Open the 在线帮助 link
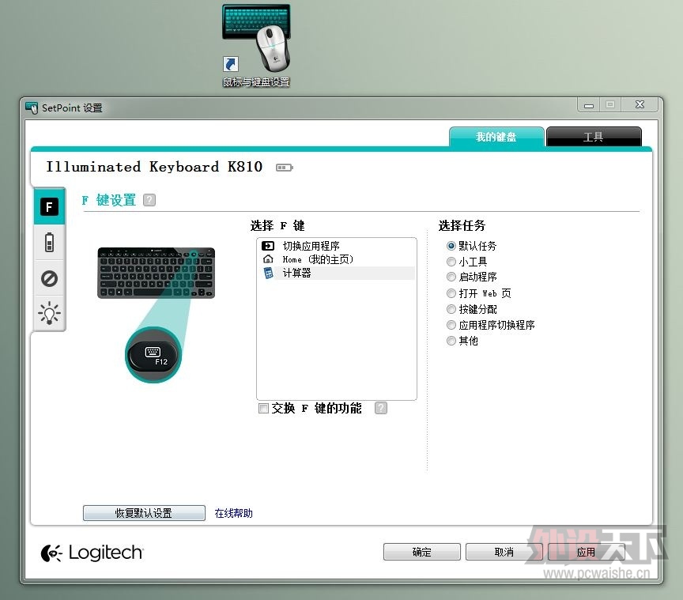Screen dimensions: 683x600 click(x=233, y=513)
